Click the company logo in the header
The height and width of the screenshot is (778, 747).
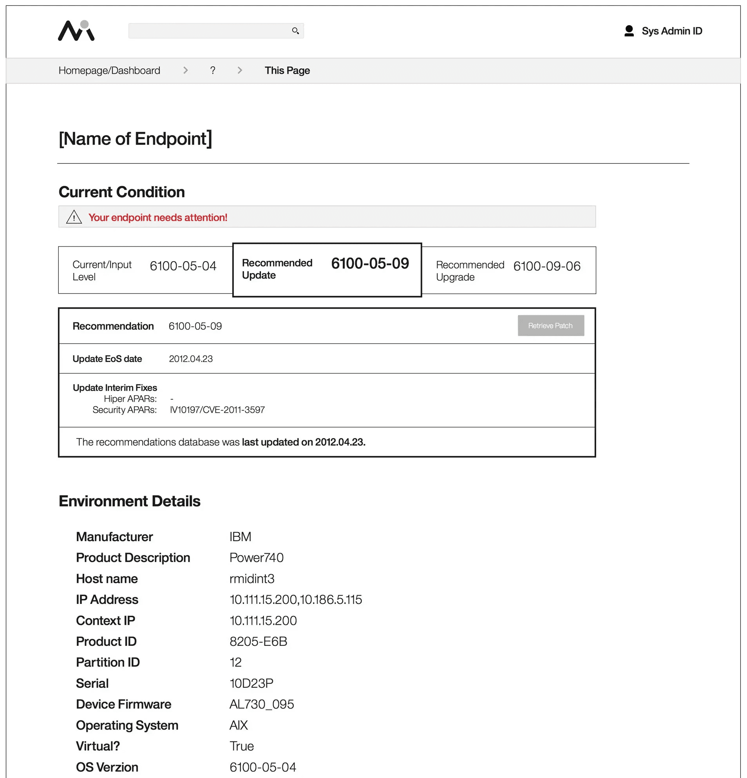76,31
